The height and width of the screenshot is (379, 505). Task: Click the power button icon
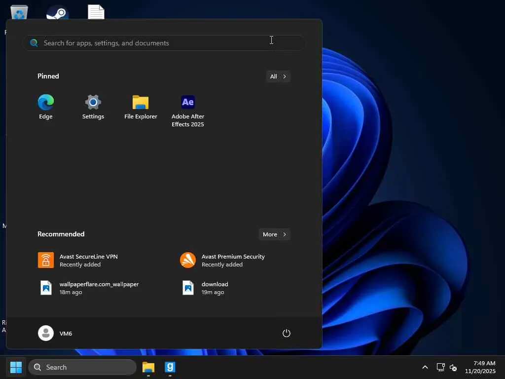(287, 333)
